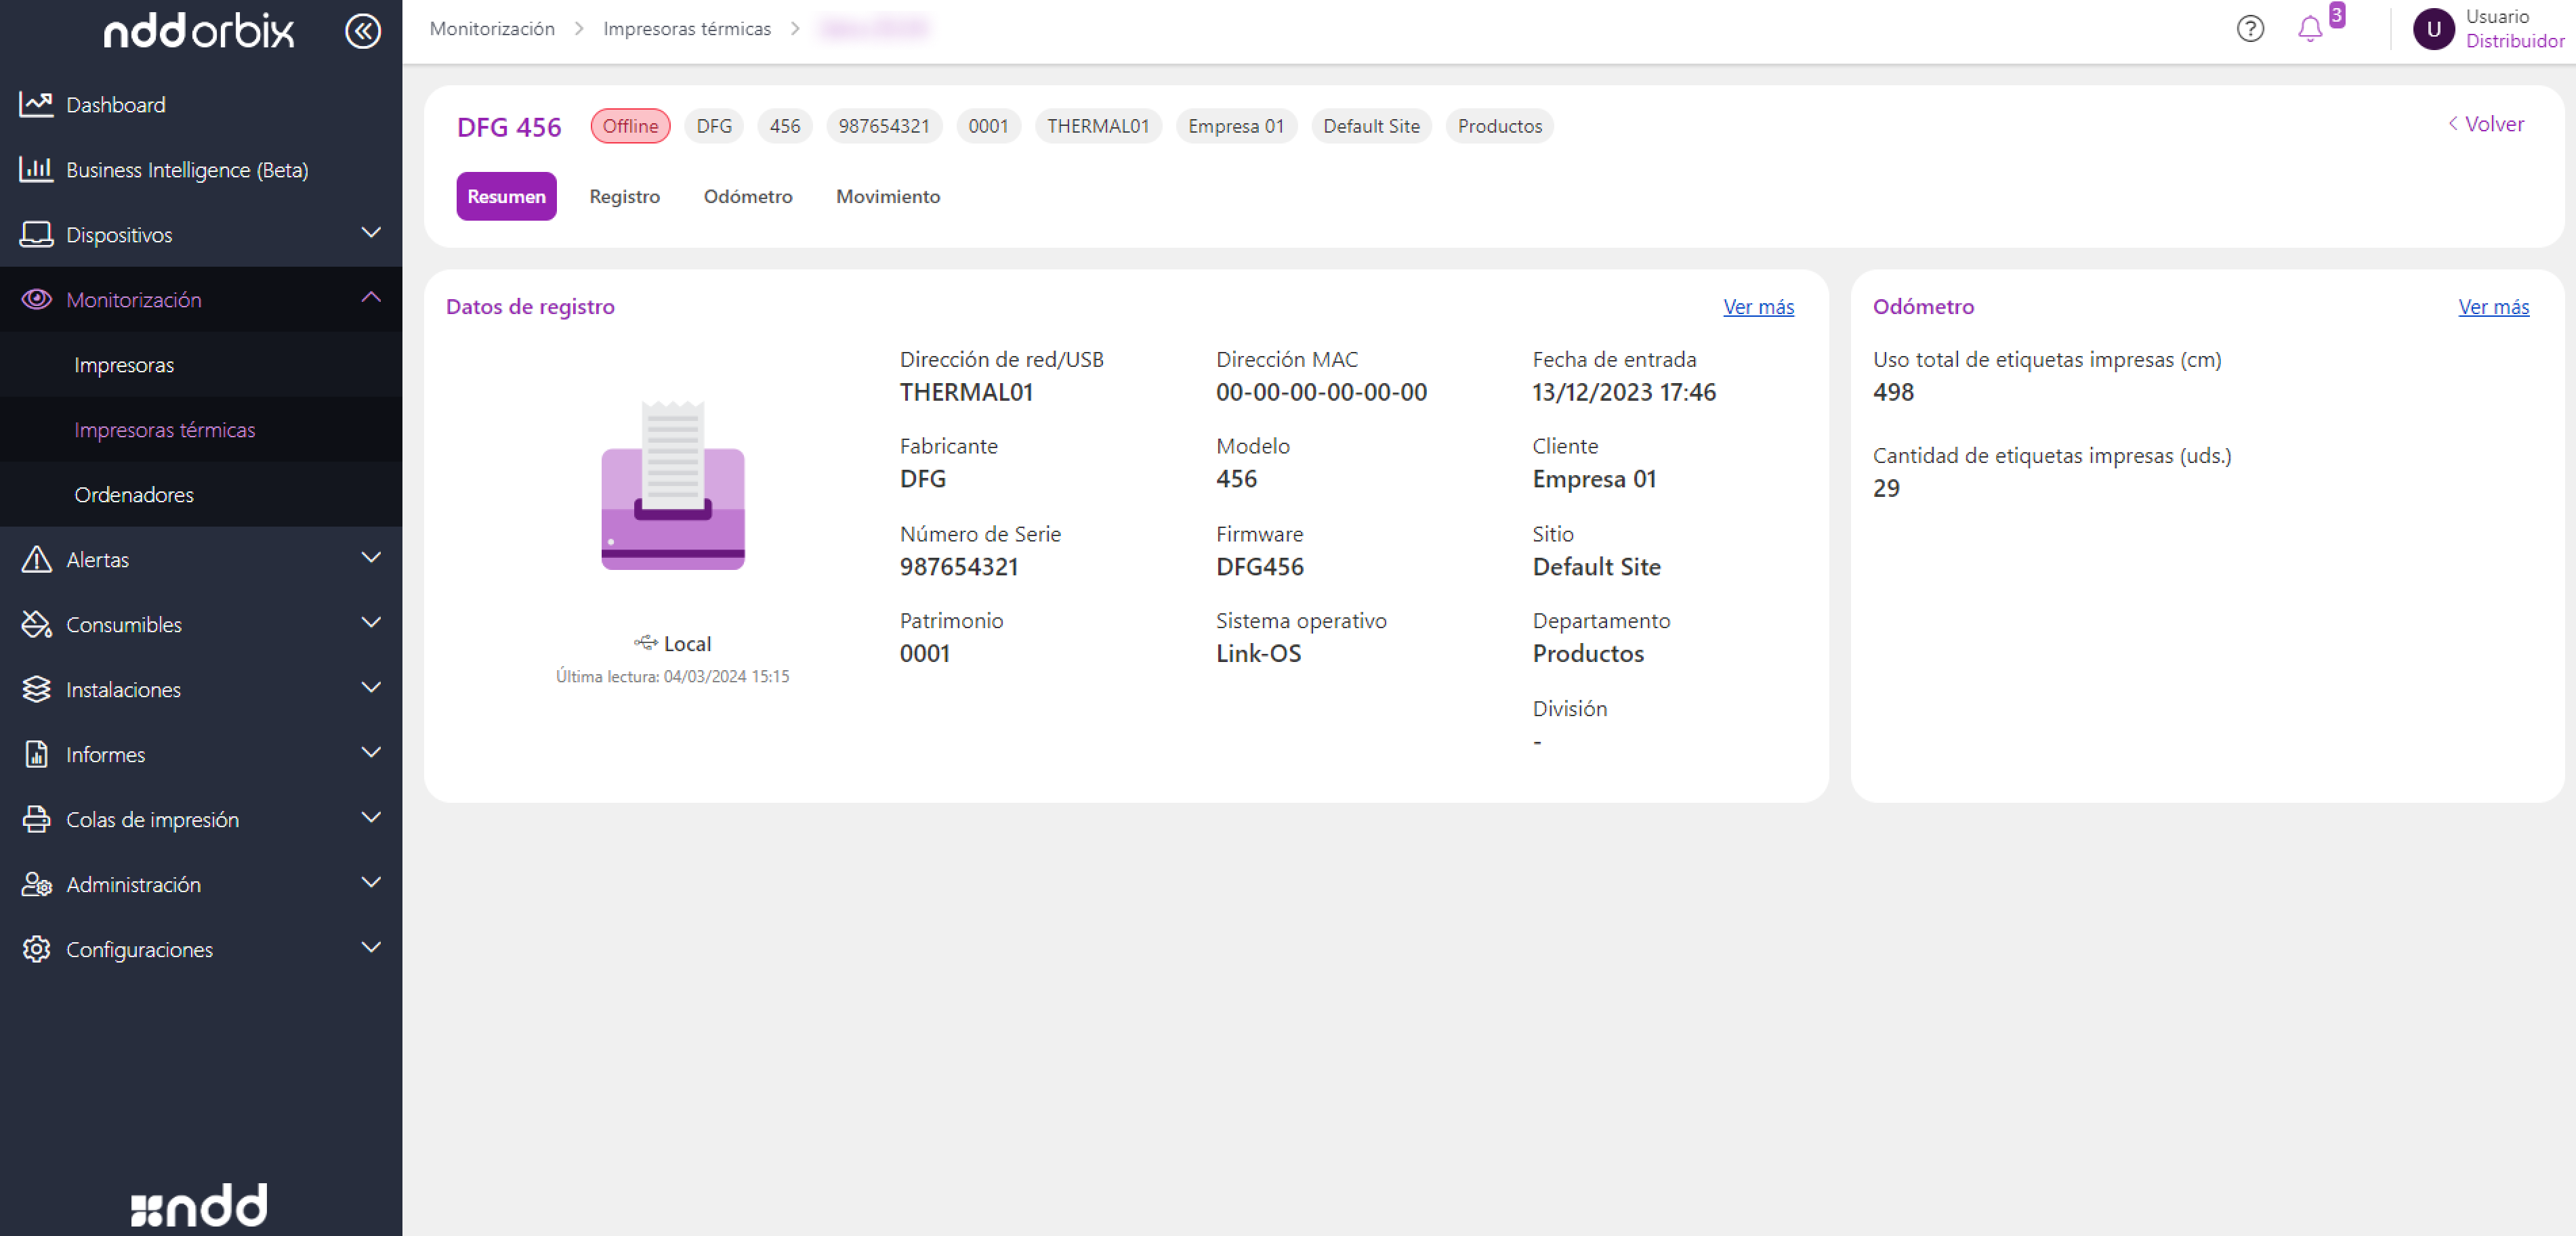The height and width of the screenshot is (1236, 2576).
Task: Expand the Dispositivos menu chevron
Action: 371,233
